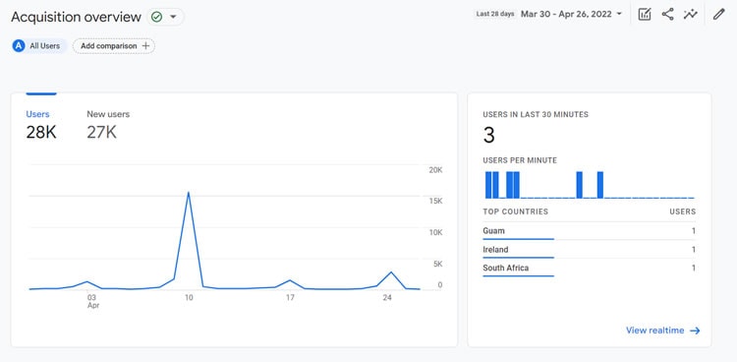The image size is (737, 362).
Task: Expand the dropdown arrow next to the green checkmark
Action: (173, 17)
